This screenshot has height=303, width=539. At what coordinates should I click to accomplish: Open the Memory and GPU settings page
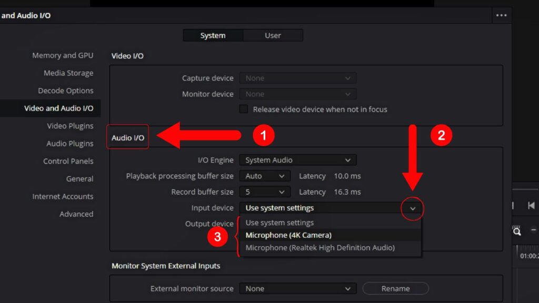coord(63,55)
